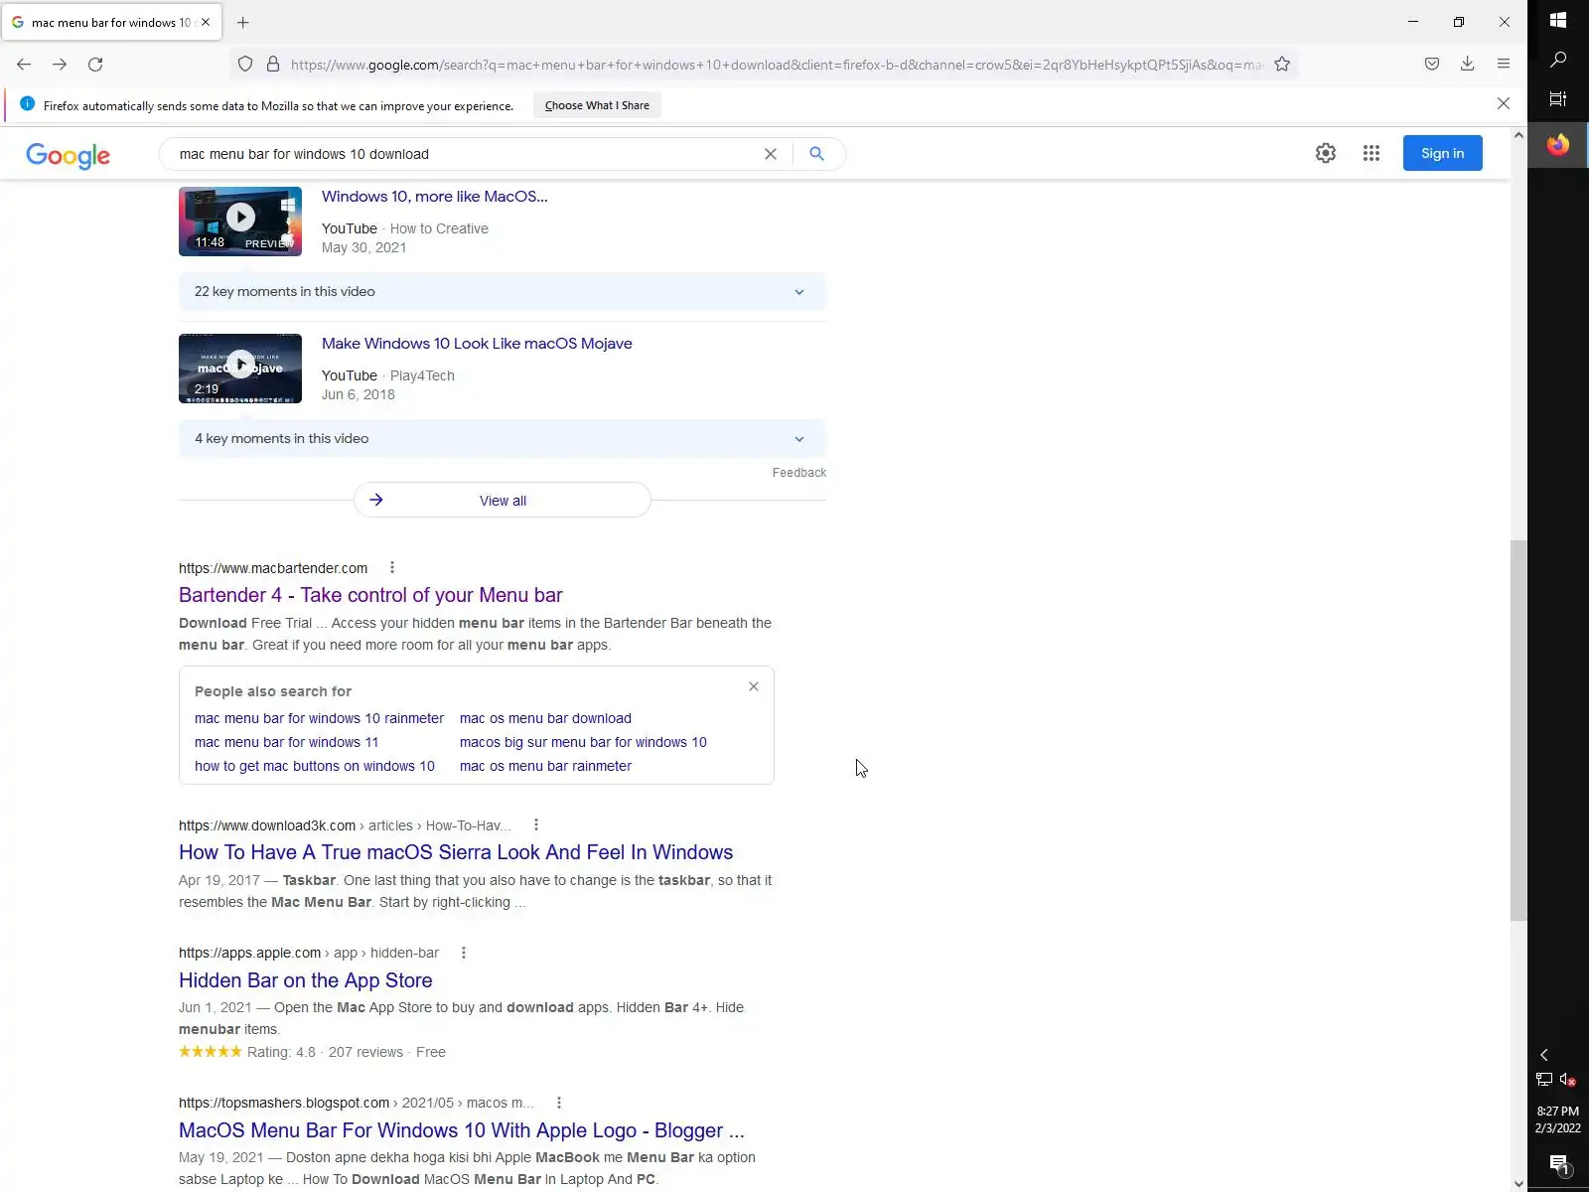Focus the Firefox address bar URL

tap(775, 65)
